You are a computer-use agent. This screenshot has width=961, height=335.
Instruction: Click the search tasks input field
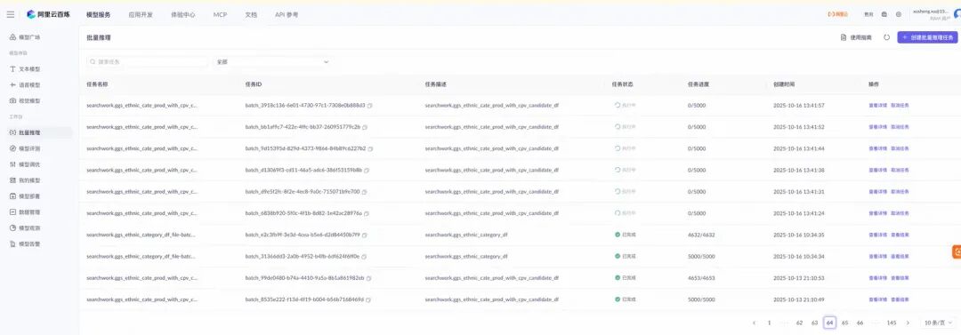[x=147, y=62]
